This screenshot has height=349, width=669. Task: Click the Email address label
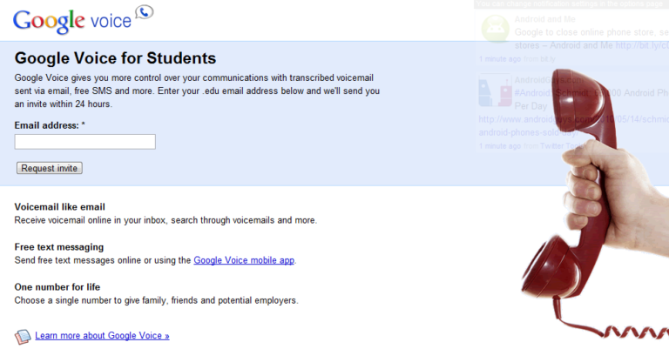pyautogui.click(x=50, y=126)
